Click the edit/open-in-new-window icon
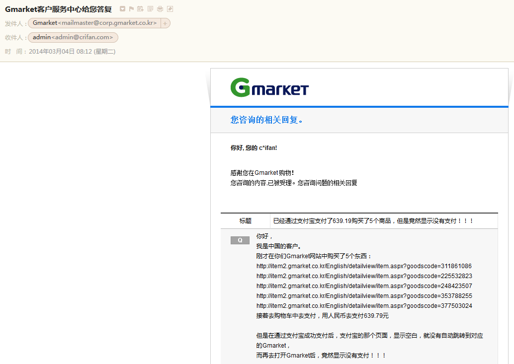 click(x=170, y=9)
